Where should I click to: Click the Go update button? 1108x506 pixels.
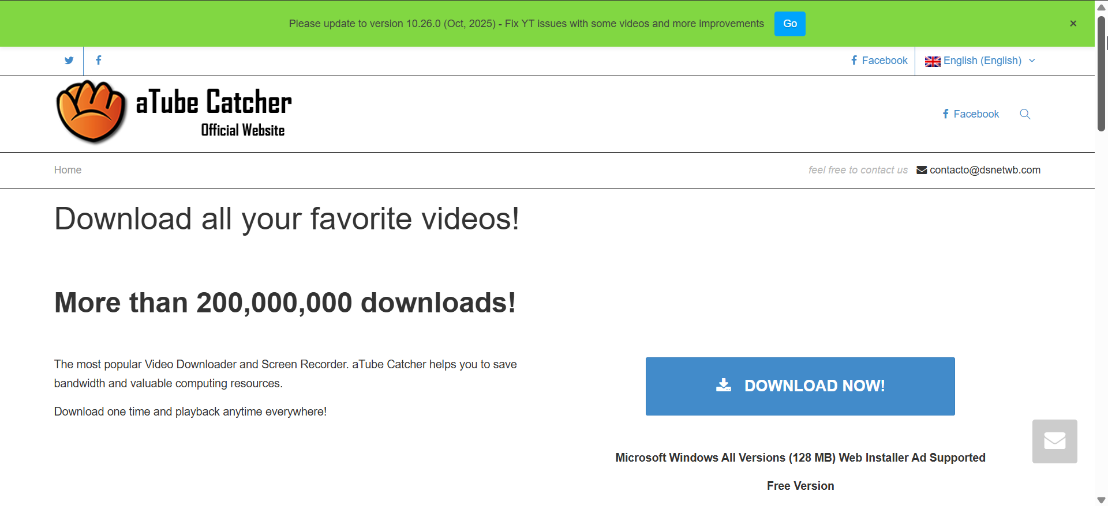coord(790,24)
